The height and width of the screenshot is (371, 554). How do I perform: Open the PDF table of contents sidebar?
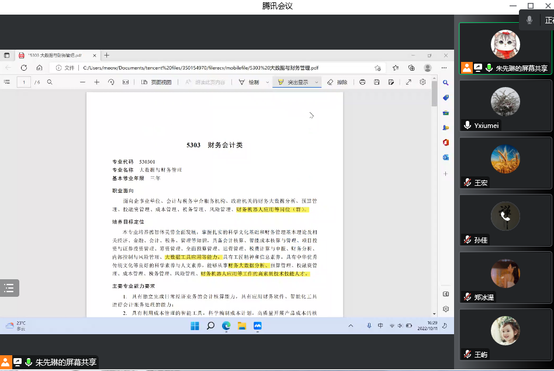point(7,82)
